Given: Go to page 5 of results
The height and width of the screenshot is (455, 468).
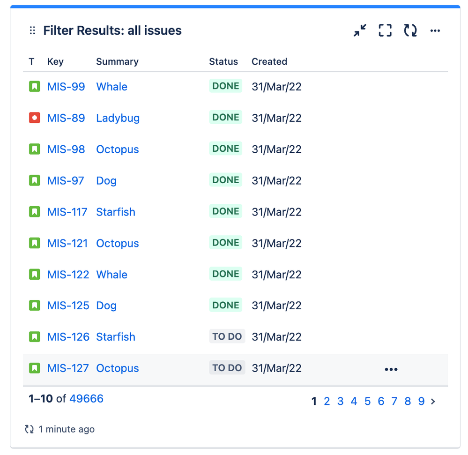Looking at the screenshot, I should pos(367,401).
